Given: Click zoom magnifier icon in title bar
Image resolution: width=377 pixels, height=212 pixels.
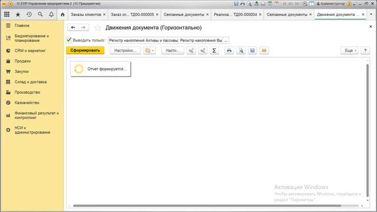Looking at the screenshot, I should [305, 4].
